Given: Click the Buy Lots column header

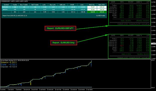Looking at the screenshot, I should (53, 5).
